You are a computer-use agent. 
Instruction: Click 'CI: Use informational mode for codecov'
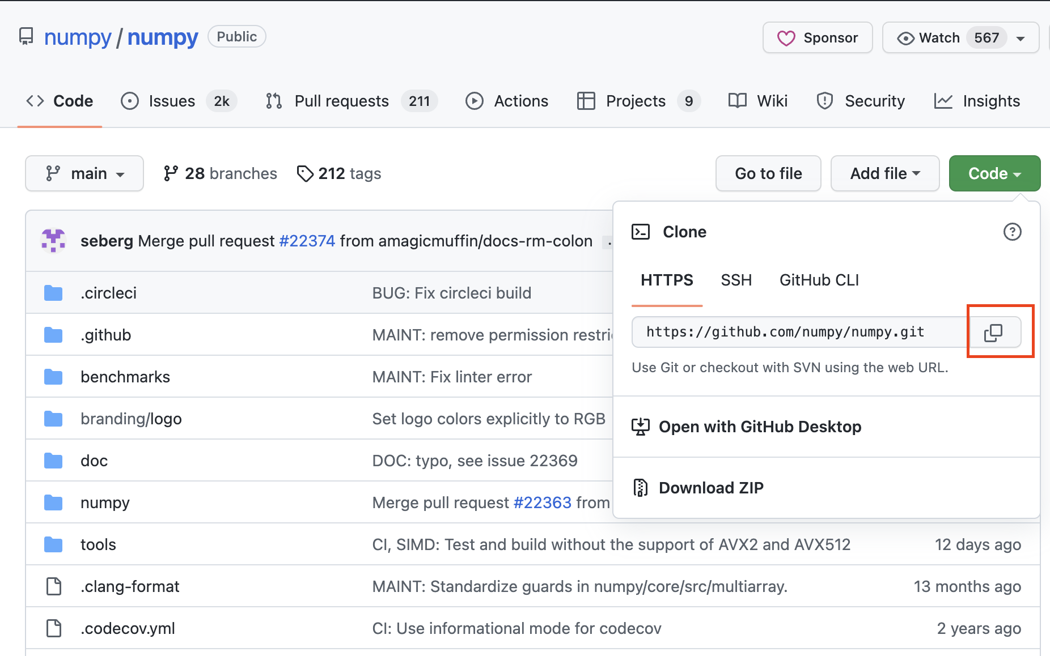click(516, 628)
